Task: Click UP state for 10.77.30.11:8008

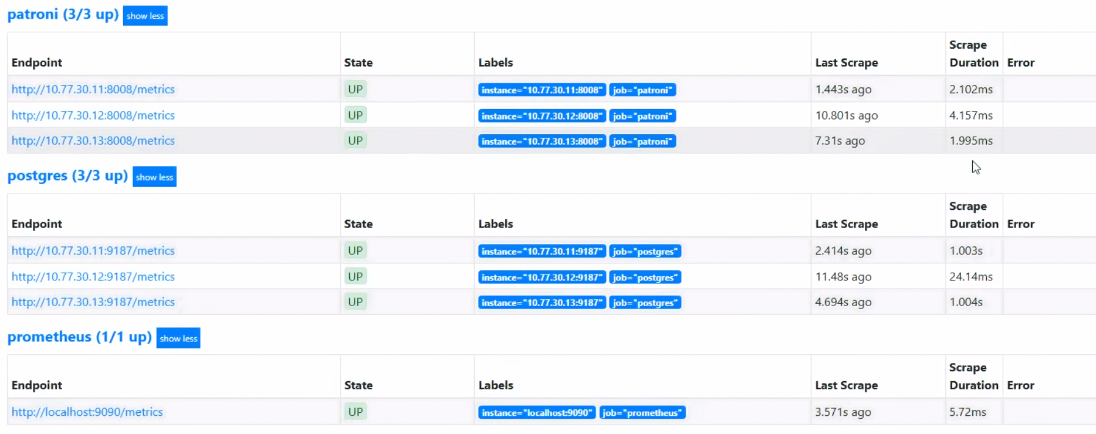Action: click(x=356, y=89)
